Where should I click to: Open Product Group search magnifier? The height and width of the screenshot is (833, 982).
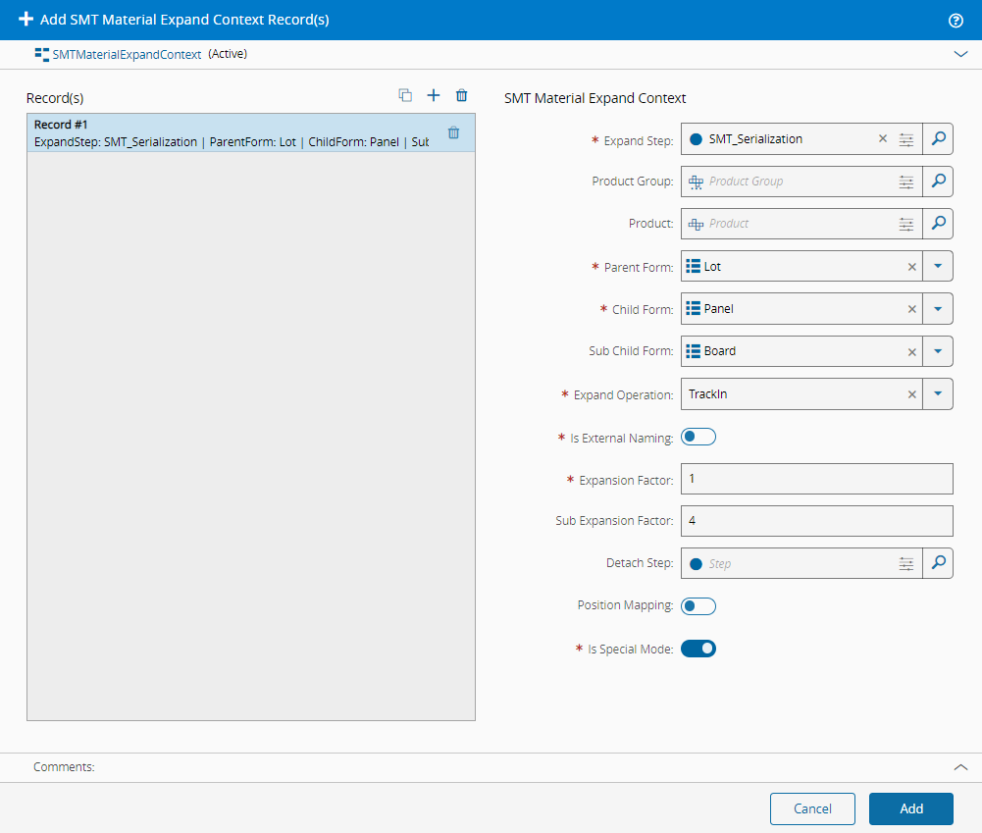(x=938, y=182)
